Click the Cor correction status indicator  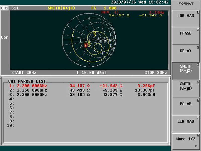tap(5, 37)
